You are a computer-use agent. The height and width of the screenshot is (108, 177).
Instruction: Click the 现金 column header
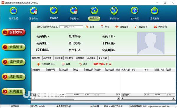pyautogui.click(x=79, y=70)
